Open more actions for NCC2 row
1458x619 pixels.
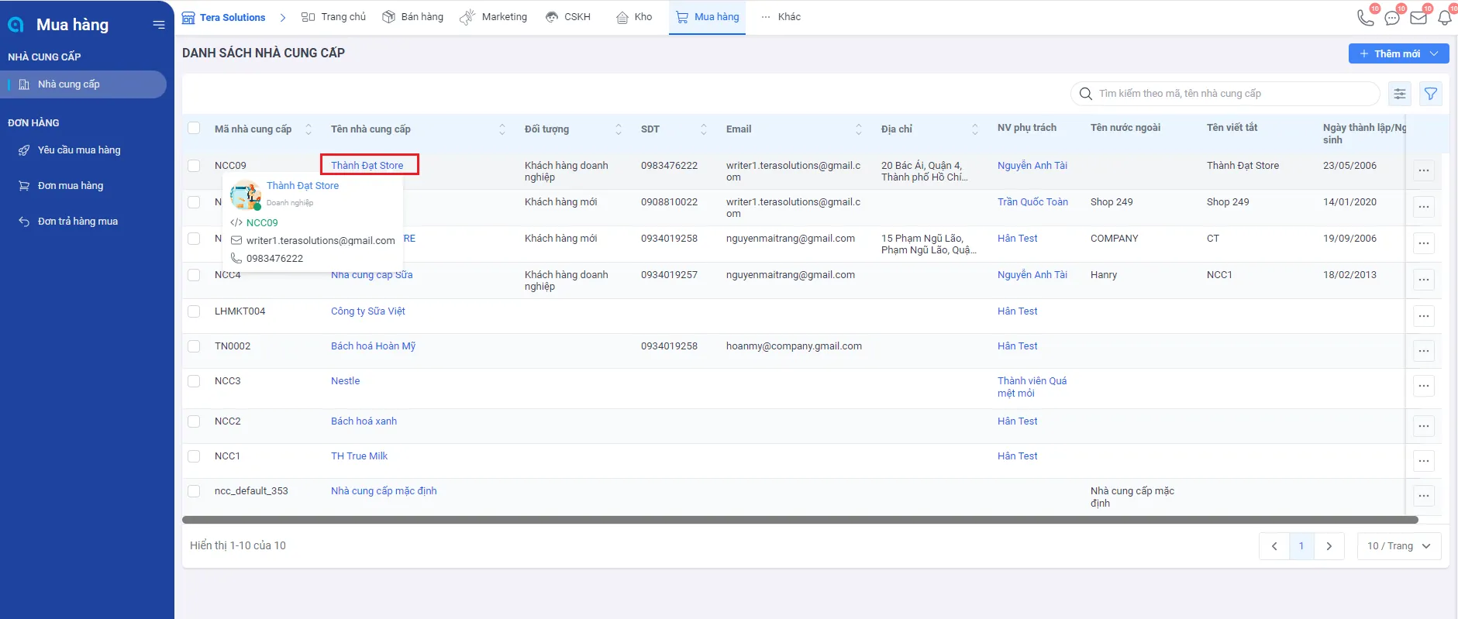tap(1424, 426)
